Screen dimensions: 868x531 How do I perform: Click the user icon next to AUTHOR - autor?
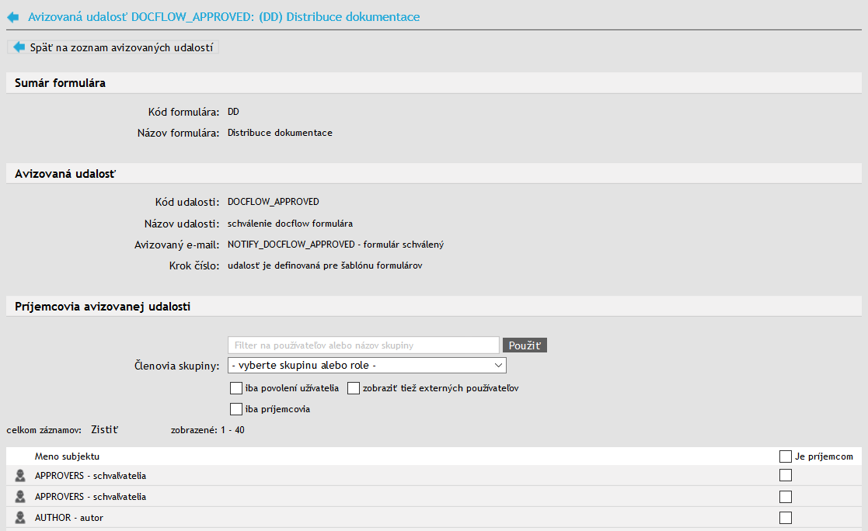coord(20,518)
